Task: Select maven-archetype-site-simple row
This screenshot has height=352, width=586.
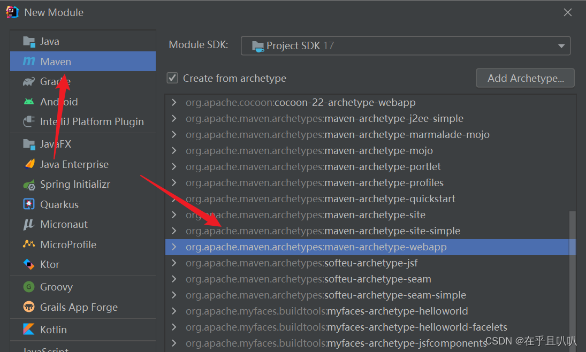Action: (368, 231)
